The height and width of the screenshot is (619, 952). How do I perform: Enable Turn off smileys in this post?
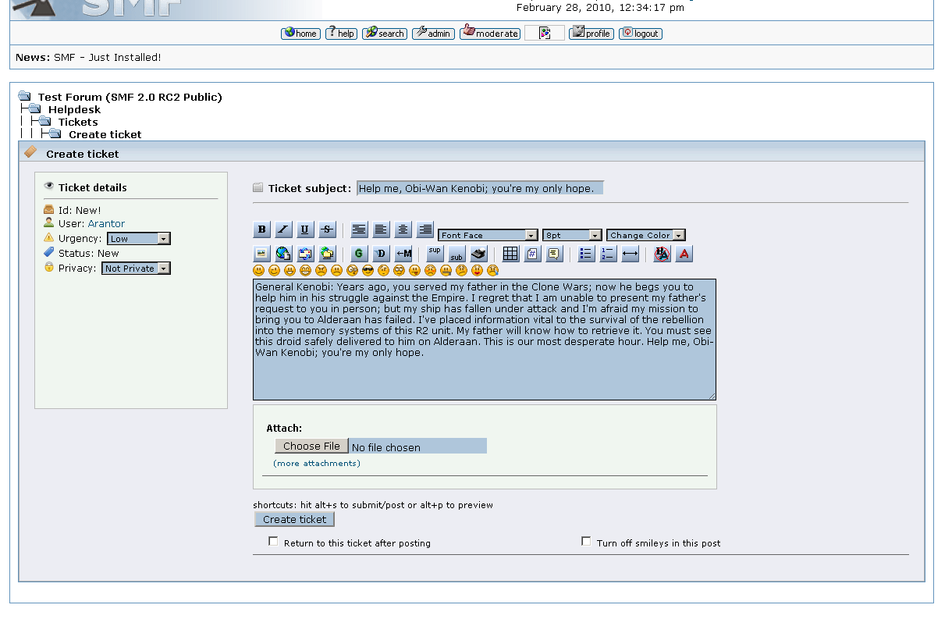point(586,541)
